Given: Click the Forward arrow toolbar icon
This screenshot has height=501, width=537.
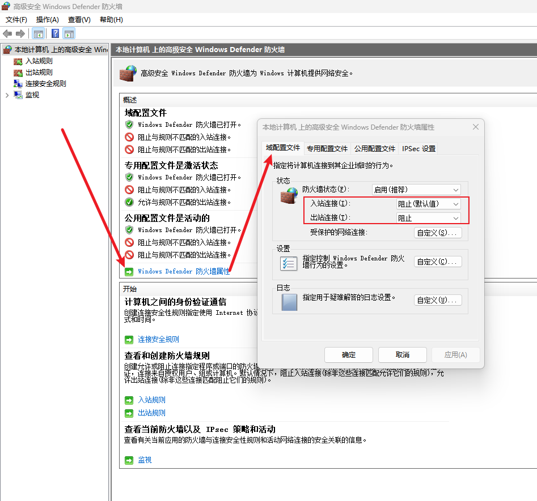Looking at the screenshot, I should pyautogui.click(x=20, y=33).
